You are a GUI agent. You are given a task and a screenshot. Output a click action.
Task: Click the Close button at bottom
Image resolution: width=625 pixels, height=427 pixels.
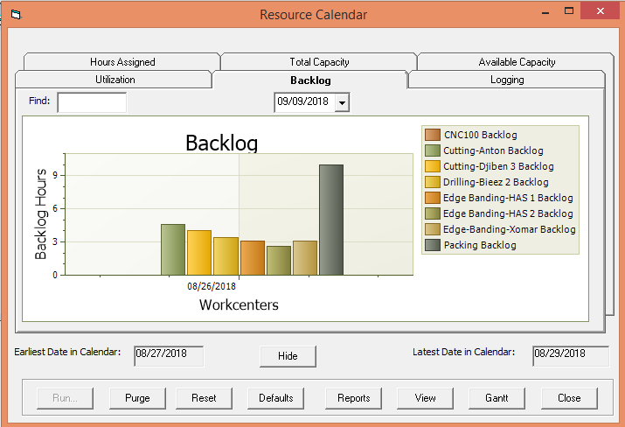tap(569, 398)
